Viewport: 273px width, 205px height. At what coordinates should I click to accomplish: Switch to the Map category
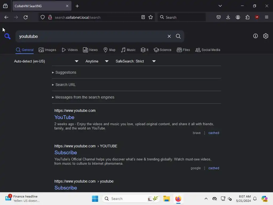[109, 50]
